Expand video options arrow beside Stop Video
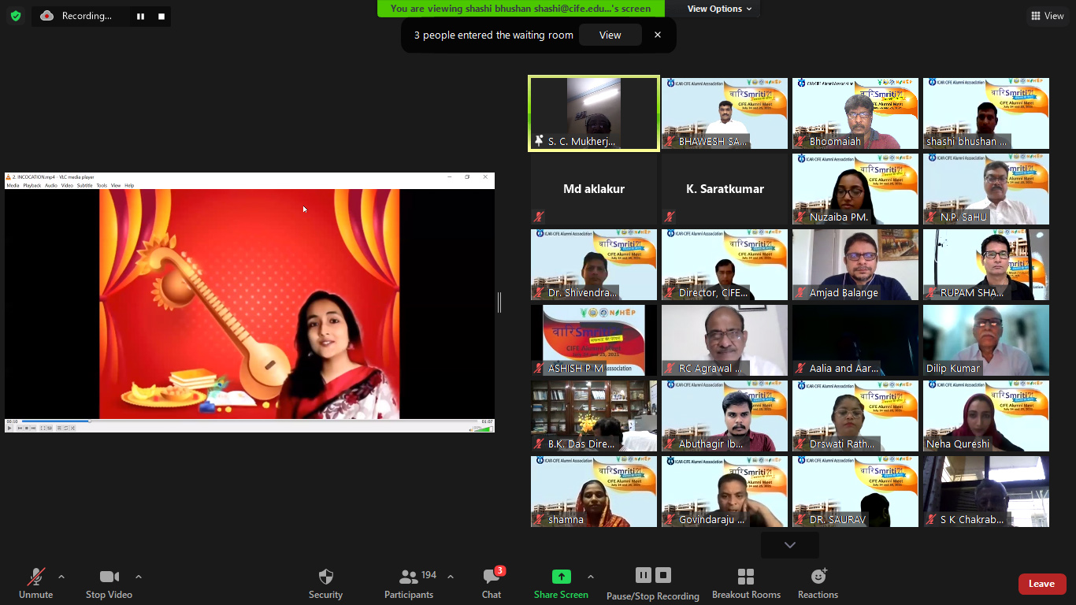Screen dimensions: 1076x605 pos(139,577)
